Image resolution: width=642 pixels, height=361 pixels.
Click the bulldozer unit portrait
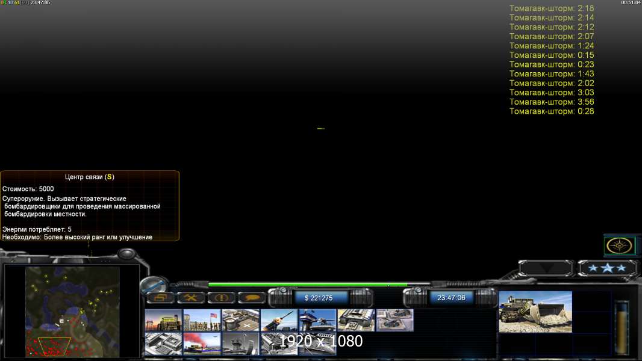pyautogui.click(x=535, y=312)
